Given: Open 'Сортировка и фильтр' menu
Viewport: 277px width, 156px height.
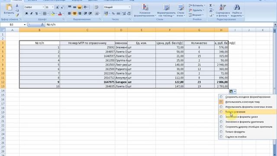Looking at the screenshot, I should [x=222, y=10].
